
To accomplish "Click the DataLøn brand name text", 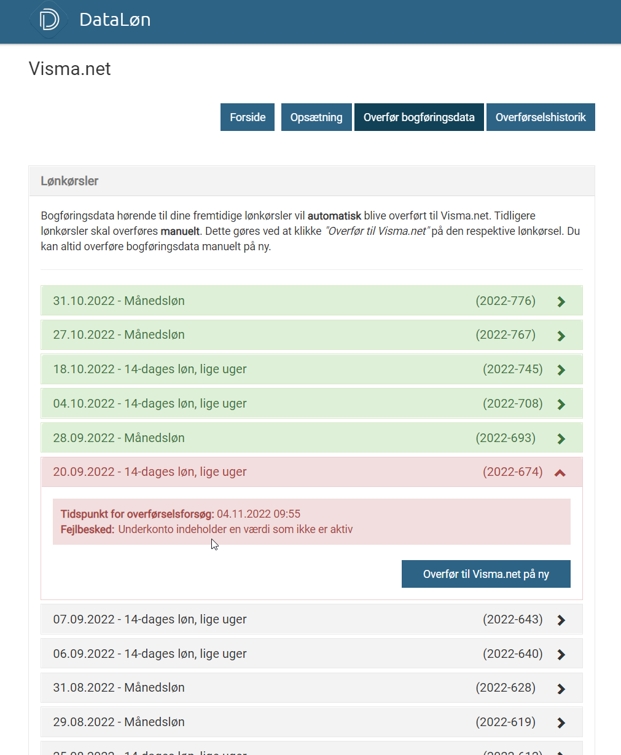I will pyautogui.click(x=115, y=20).
